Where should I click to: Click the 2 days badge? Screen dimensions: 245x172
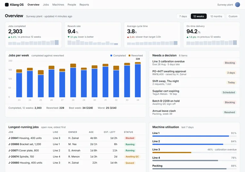point(231,73)
